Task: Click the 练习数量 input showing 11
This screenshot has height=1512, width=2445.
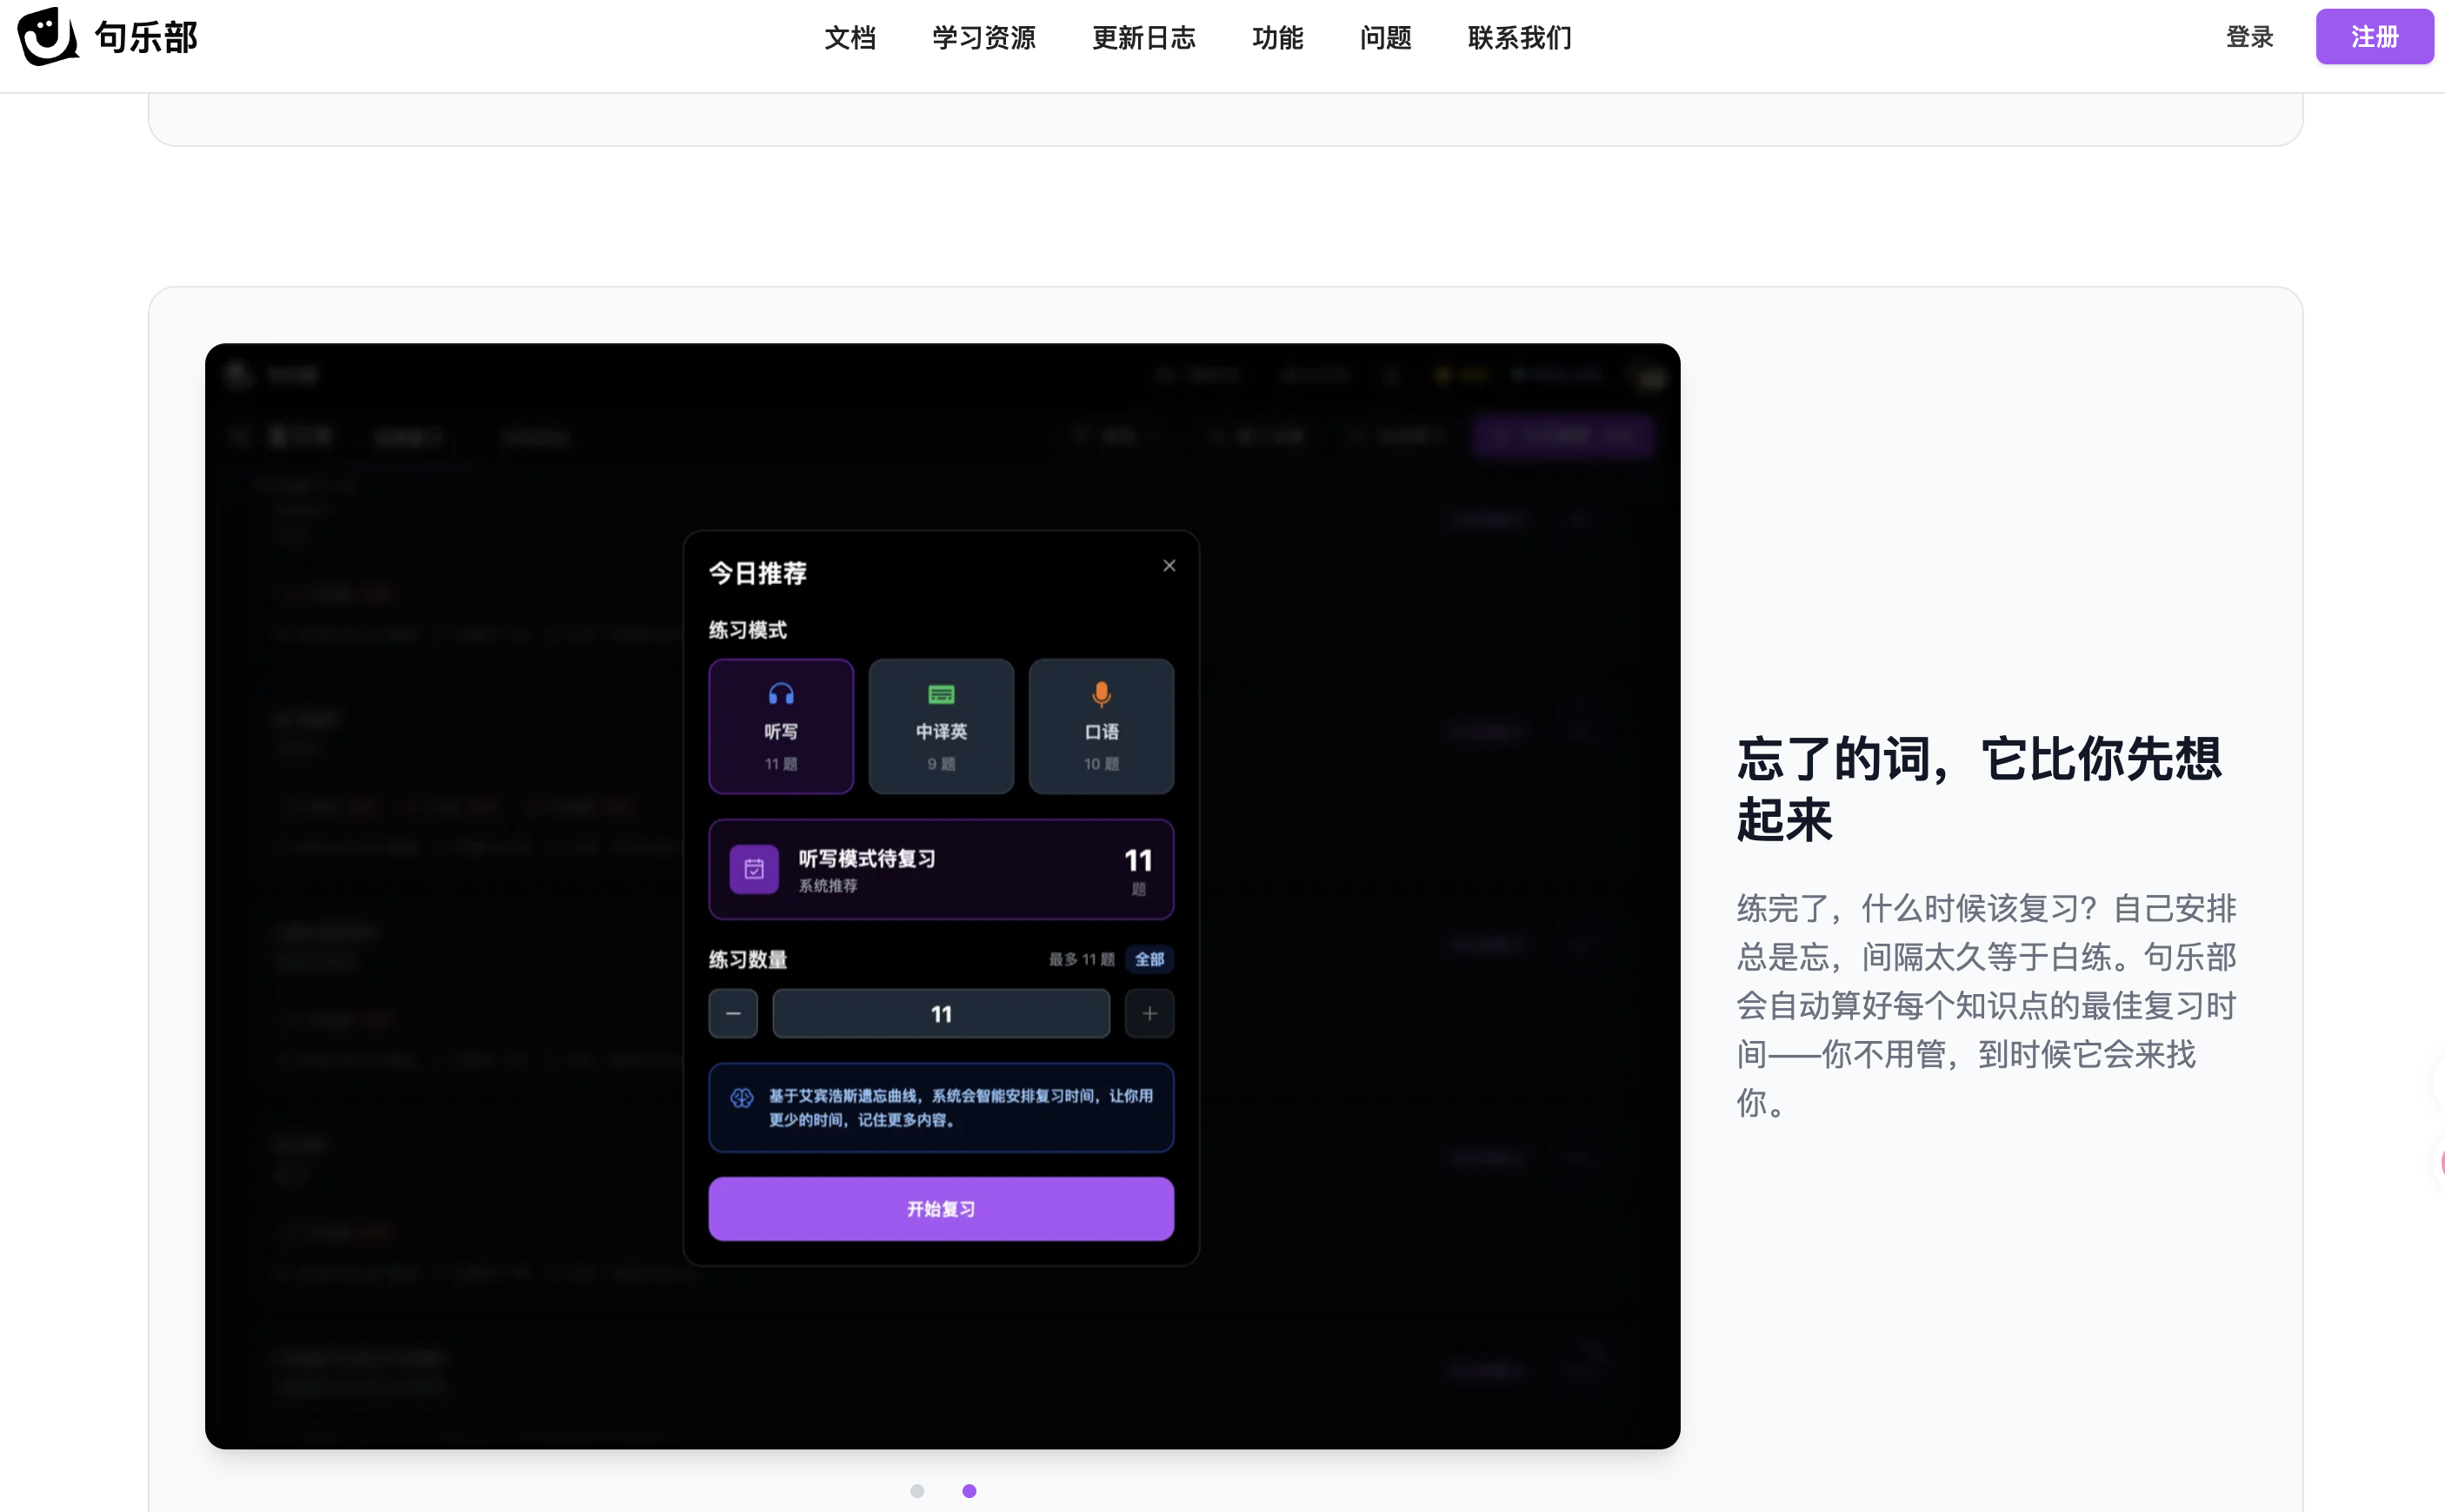Action: click(x=942, y=1014)
